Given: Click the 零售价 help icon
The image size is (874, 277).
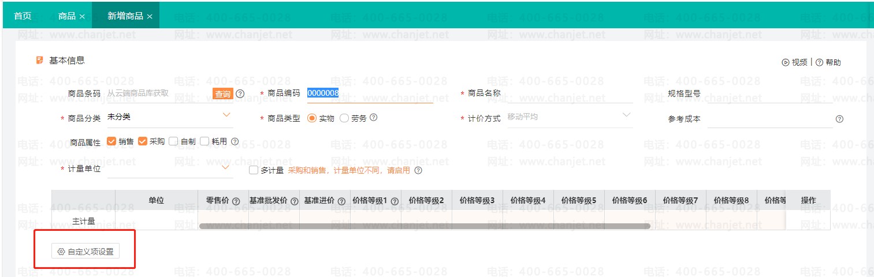Looking at the screenshot, I should pos(236,201).
